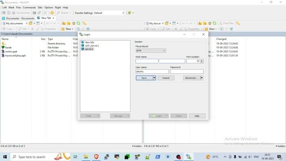Open directory icon in left panel toolbar
Screen dimensions: 286x161
pyautogui.click(x=30, y=23)
